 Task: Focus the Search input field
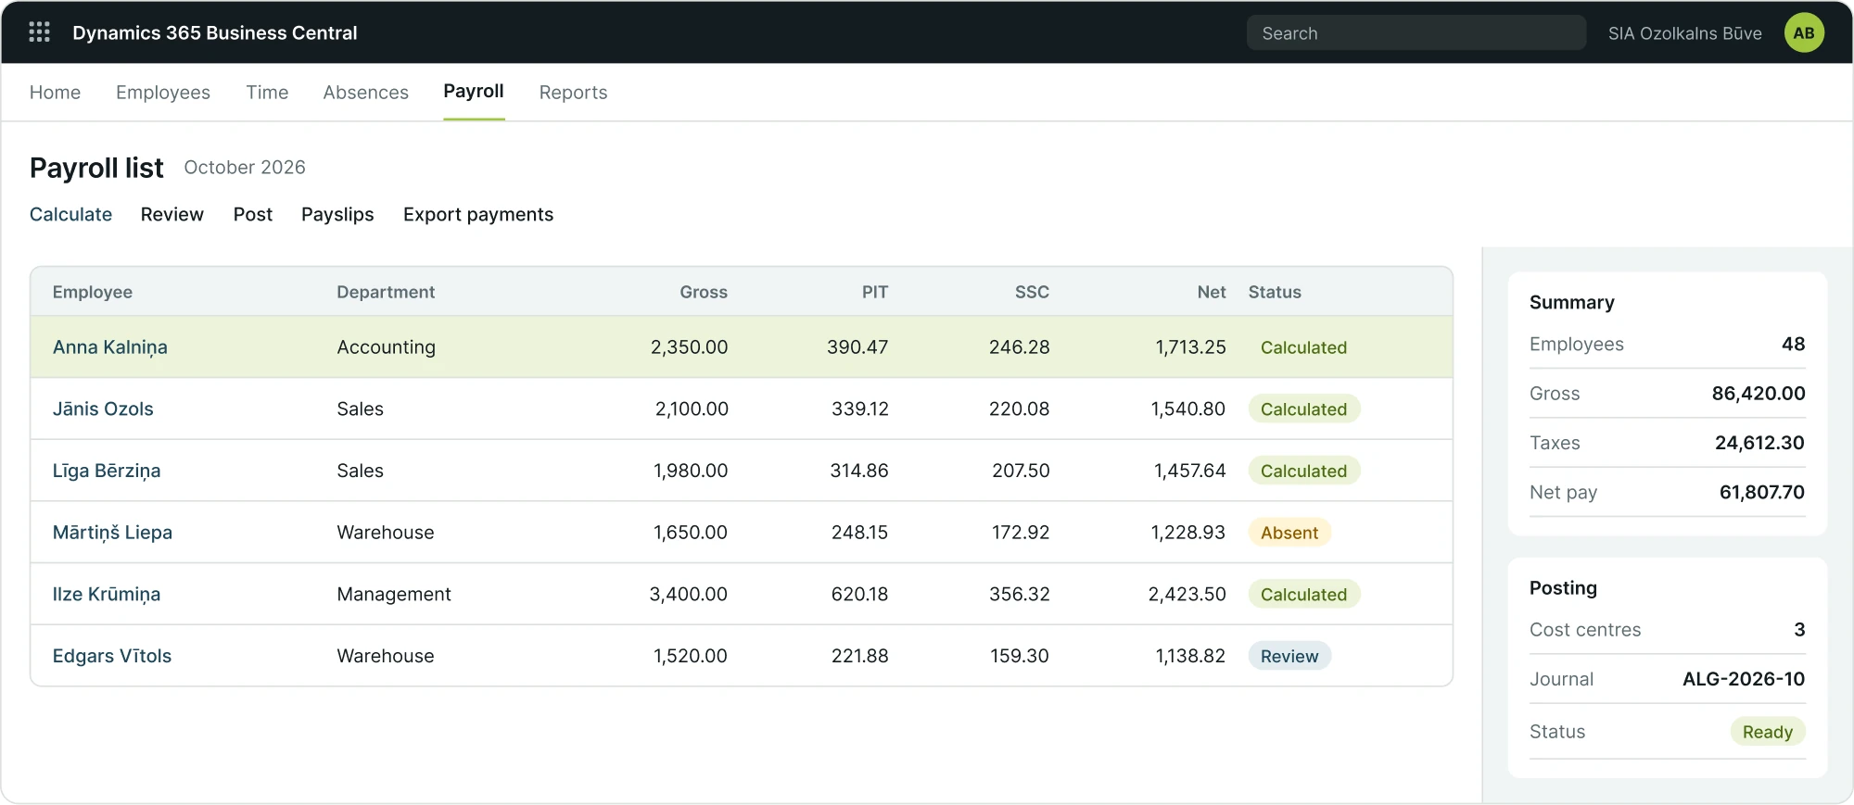tap(1416, 33)
